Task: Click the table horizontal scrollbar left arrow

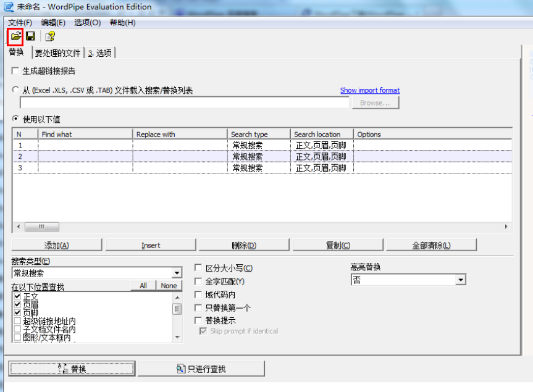Action: coord(19,227)
